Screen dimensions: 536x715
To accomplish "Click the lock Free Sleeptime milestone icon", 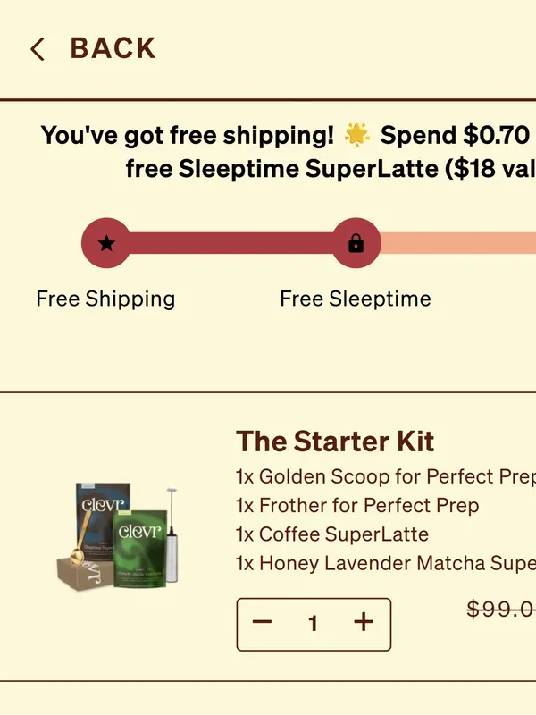I will tap(356, 243).
